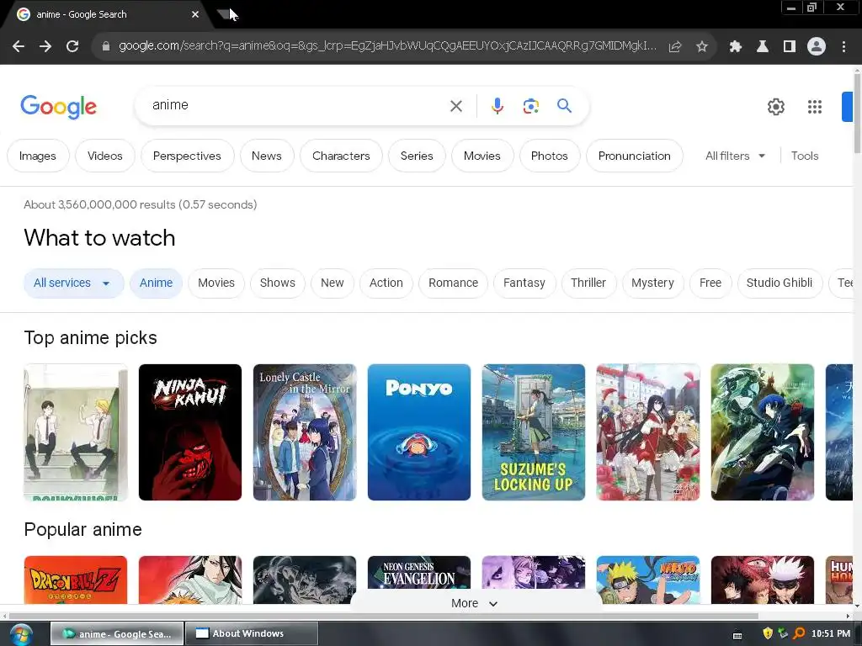Select the Photos filter chip

click(549, 156)
